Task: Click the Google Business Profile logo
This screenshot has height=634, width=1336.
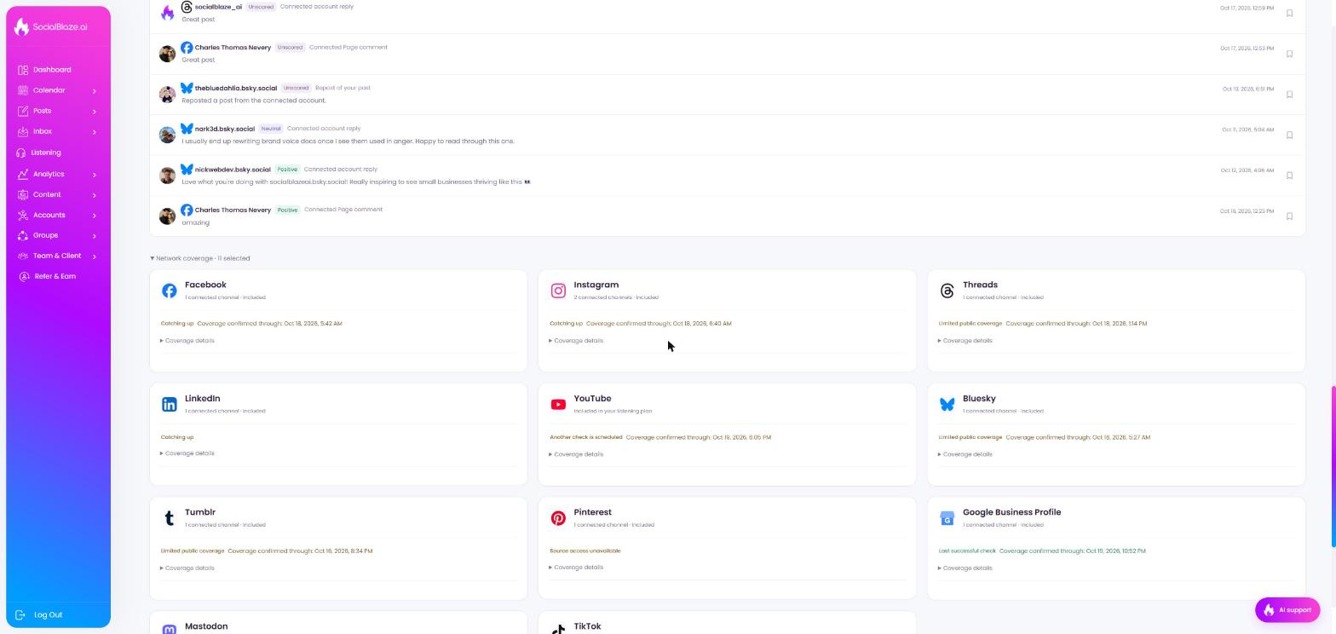Action: point(947,518)
